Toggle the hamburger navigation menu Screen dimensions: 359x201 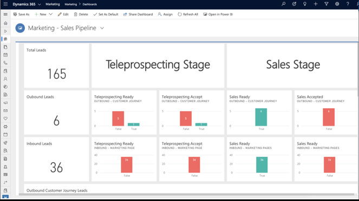(5, 15)
